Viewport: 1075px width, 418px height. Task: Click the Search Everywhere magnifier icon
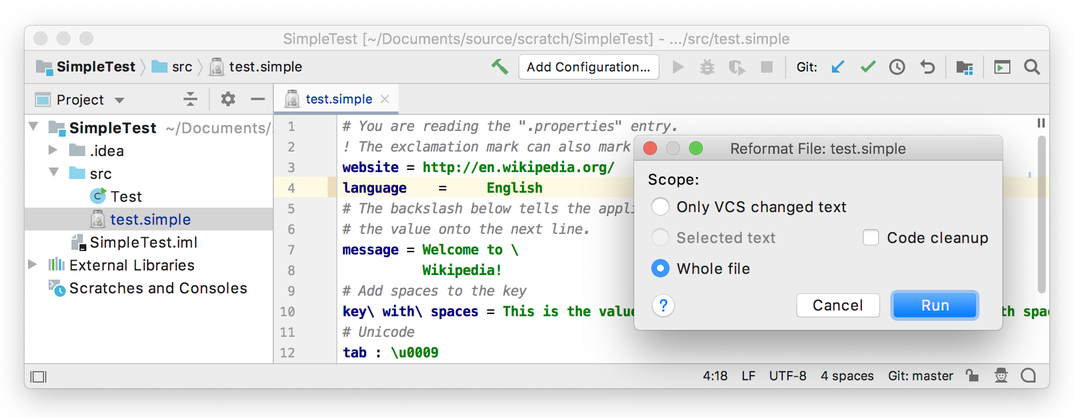[x=1032, y=67]
